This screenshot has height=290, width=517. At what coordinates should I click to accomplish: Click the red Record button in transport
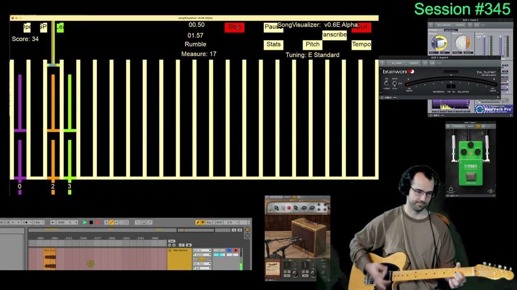click(97, 222)
